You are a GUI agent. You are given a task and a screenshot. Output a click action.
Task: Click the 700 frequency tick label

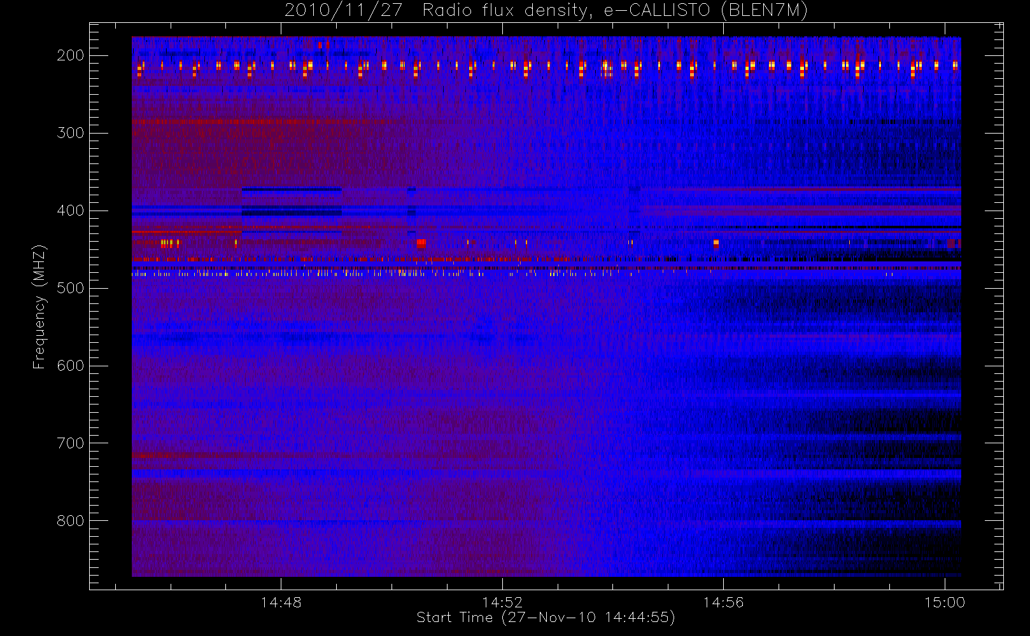pyautogui.click(x=70, y=443)
